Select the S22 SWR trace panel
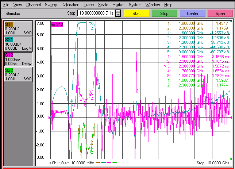The height and width of the screenshot is (169, 235). (18, 74)
